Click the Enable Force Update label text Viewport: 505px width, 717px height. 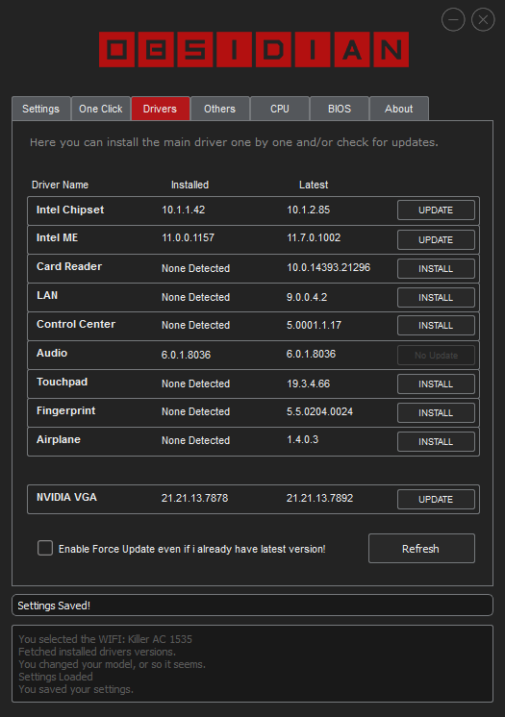[x=191, y=549]
